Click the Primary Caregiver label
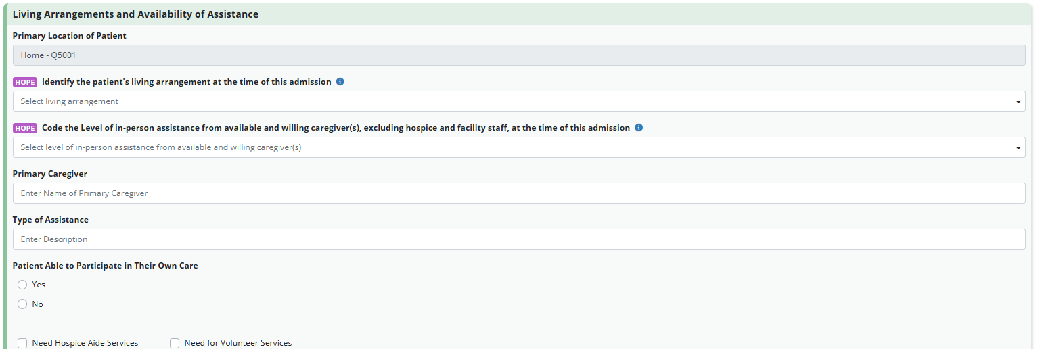Viewport: 1038px width, 349px height. point(50,174)
